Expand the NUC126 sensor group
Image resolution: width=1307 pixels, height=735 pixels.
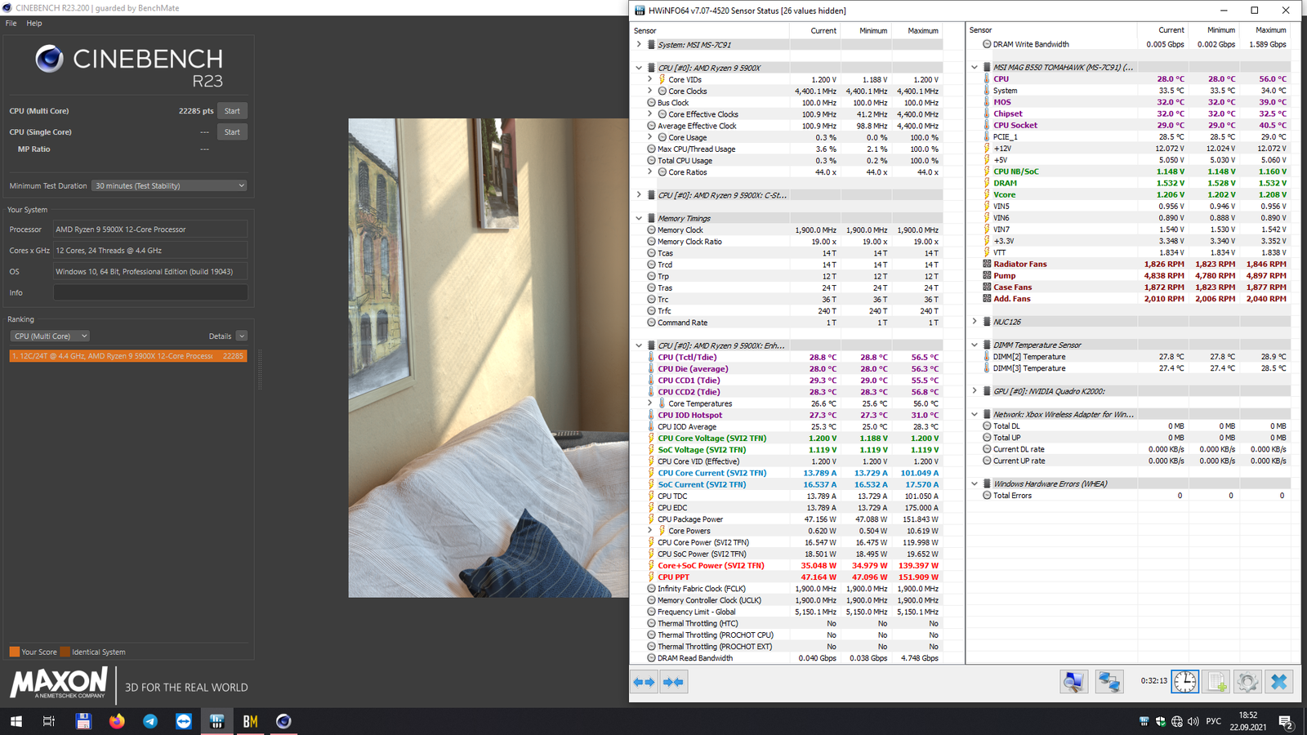975,322
